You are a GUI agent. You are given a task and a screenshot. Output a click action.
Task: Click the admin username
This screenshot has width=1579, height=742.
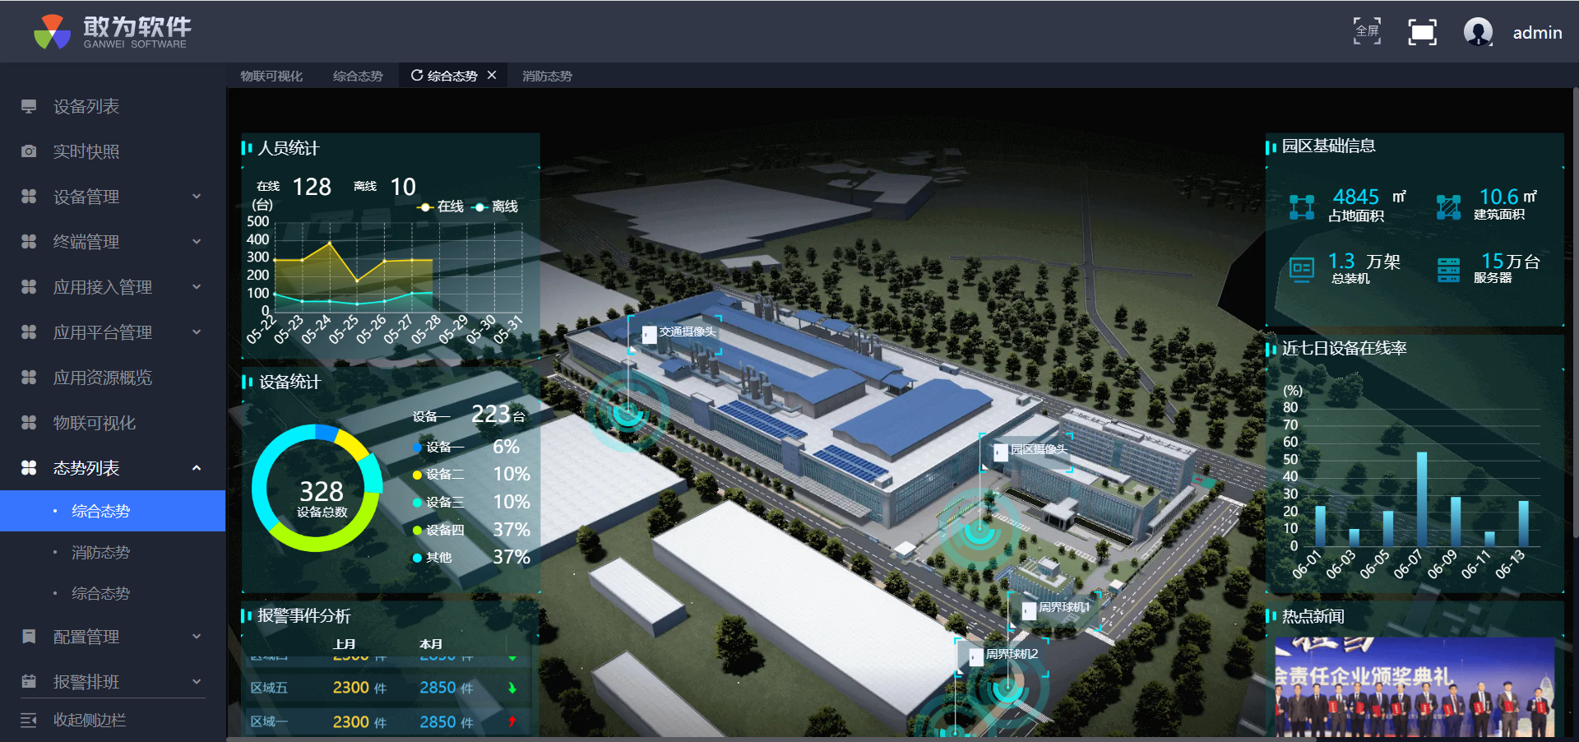1537,33
